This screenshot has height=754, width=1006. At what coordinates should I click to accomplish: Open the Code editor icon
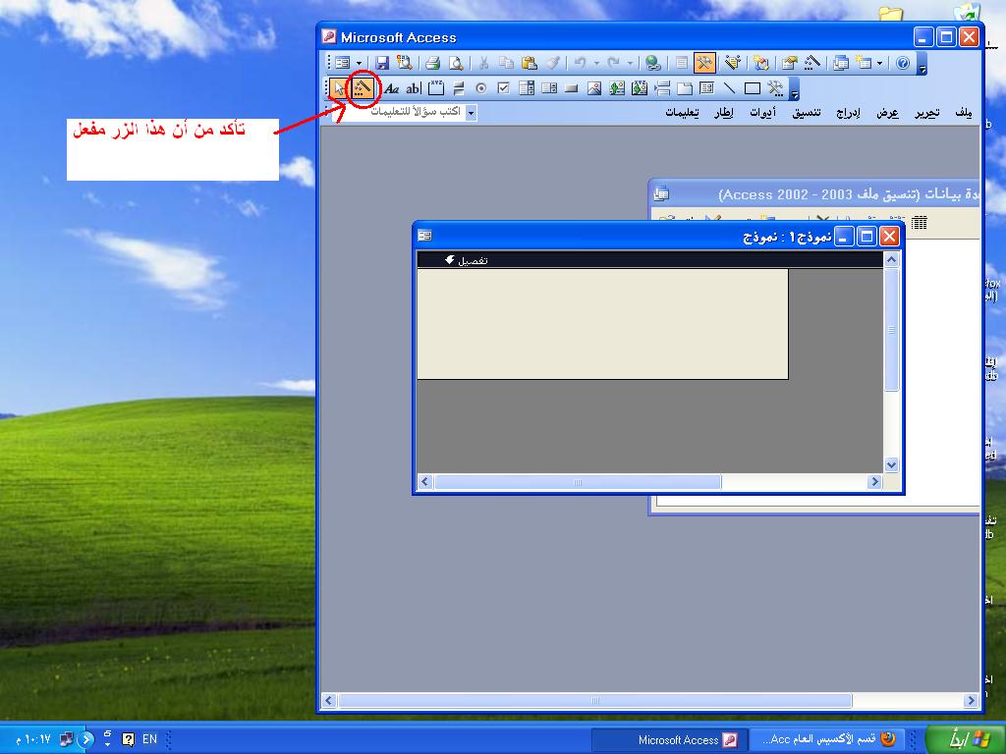(x=761, y=63)
